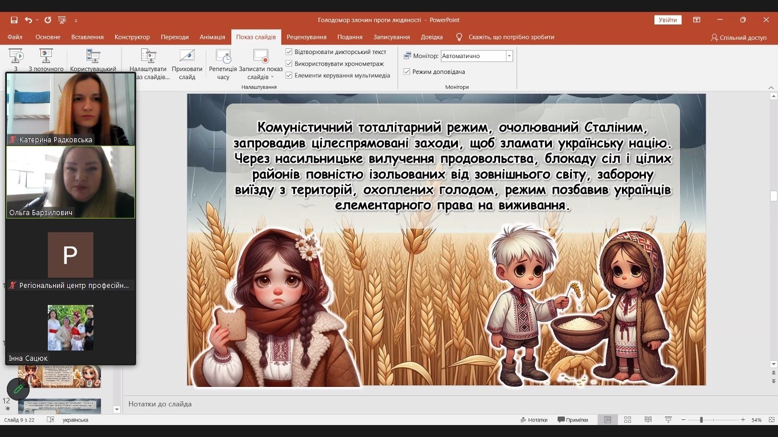The width and height of the screenshot is (778, 437).
Task: Toggle presenter view mode
Action: 408,72
